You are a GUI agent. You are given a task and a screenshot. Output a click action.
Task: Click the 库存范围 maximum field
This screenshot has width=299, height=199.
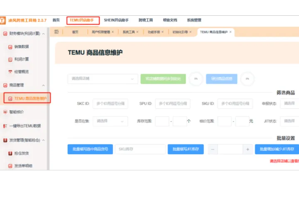point(180,121)
